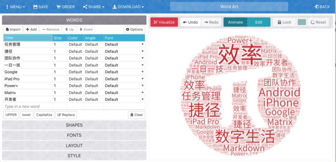Open the Replace tool

click(66, 115)
